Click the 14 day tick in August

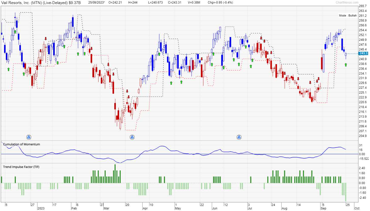[x=298, y=204]
